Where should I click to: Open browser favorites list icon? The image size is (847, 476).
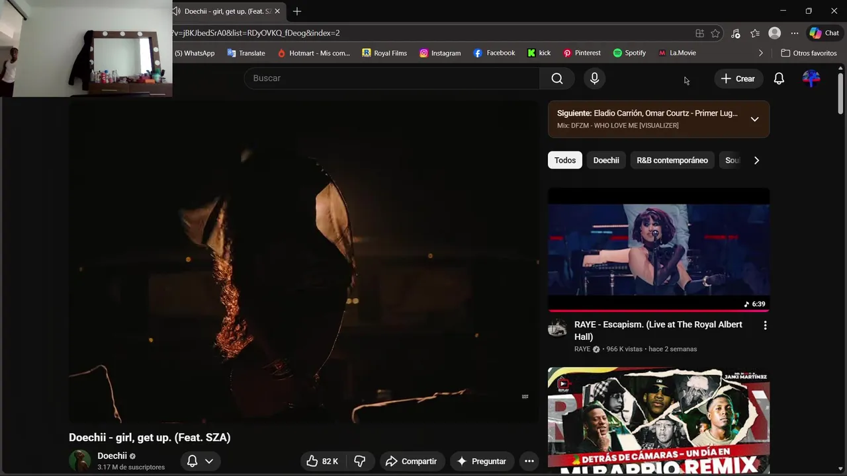(755, 33)
